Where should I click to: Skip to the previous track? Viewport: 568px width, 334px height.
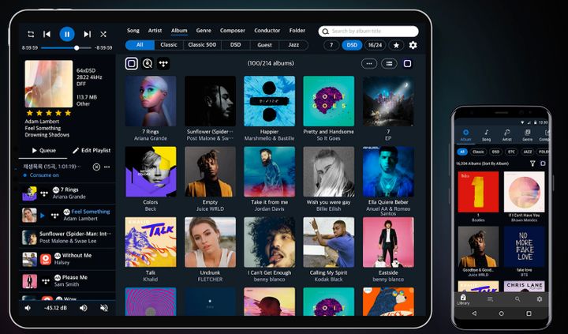[x=47, y=34]
